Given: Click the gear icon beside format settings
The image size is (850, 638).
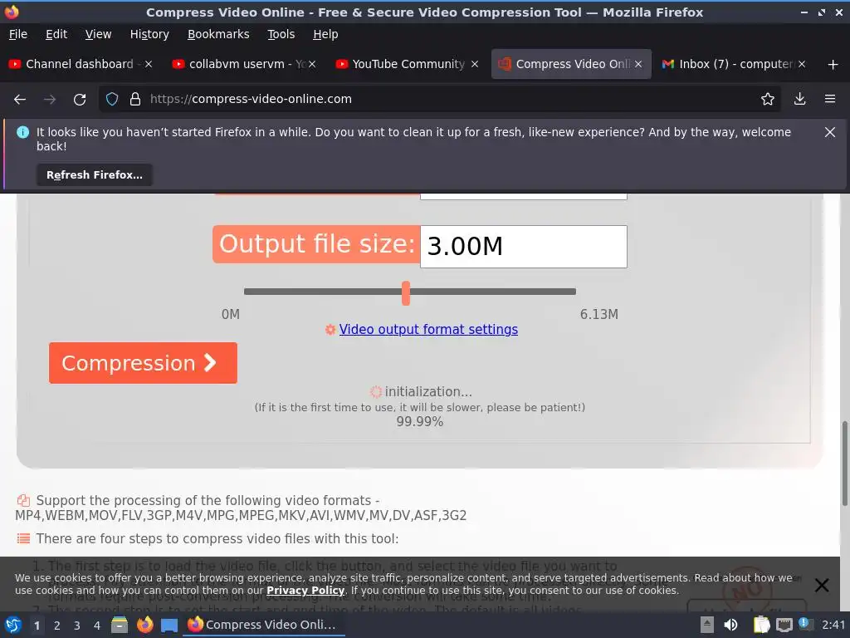Looking at the screenshot, I should pyautogui.click(x=330, y=330).
